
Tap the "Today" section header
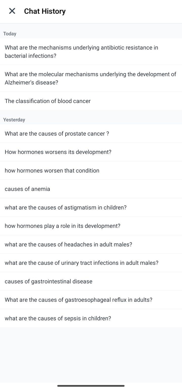pos(10,34)
